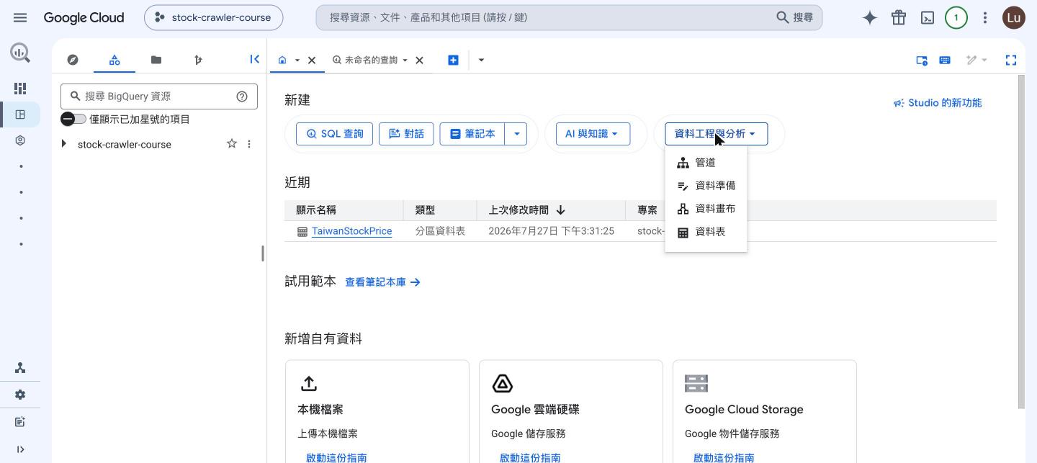The image size is (1037, 463).
Task: Toggle full screen mode icon
Action: coord(1011,60)
